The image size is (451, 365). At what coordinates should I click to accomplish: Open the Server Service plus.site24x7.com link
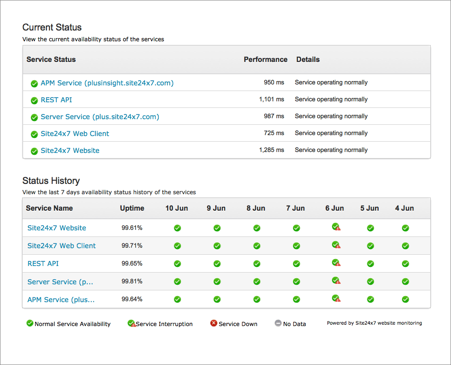[100, 117]
